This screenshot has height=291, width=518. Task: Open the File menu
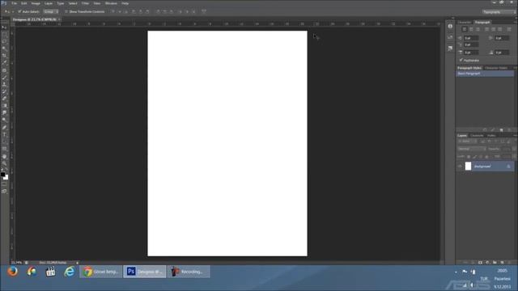pyautogui.click(x=15, y=3)
